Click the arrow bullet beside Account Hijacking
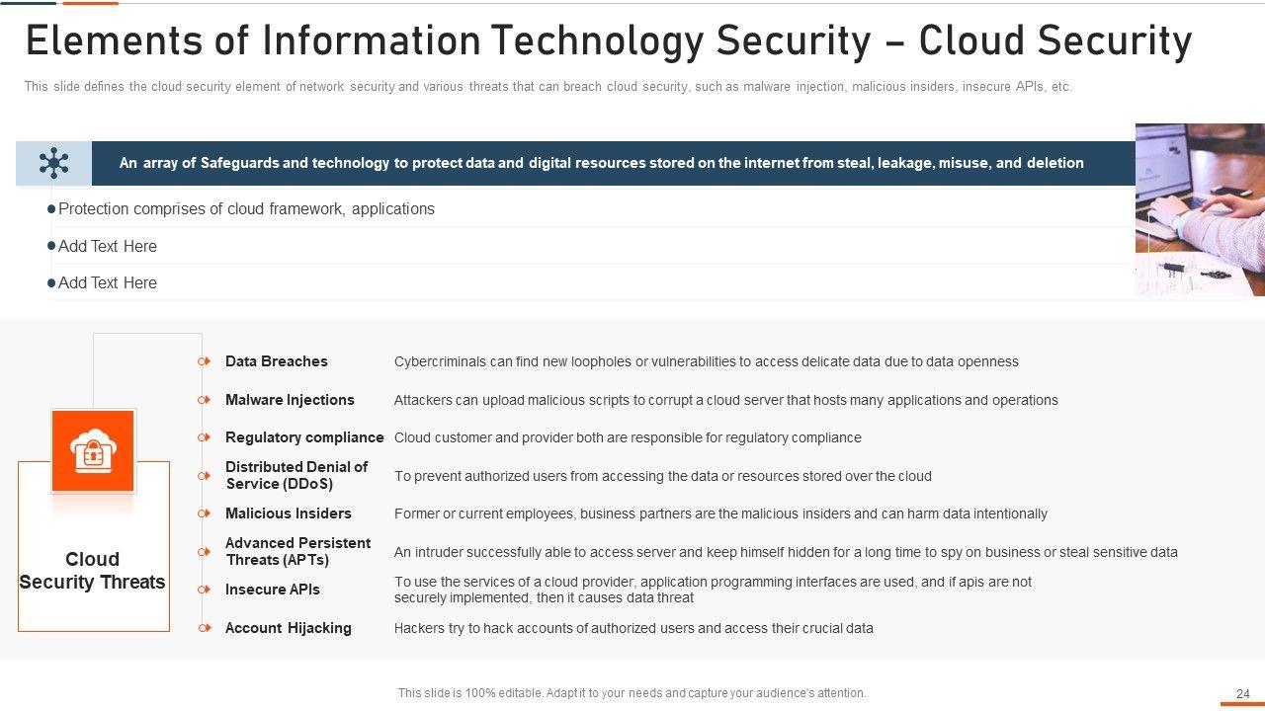 click(x=205, y=628)
